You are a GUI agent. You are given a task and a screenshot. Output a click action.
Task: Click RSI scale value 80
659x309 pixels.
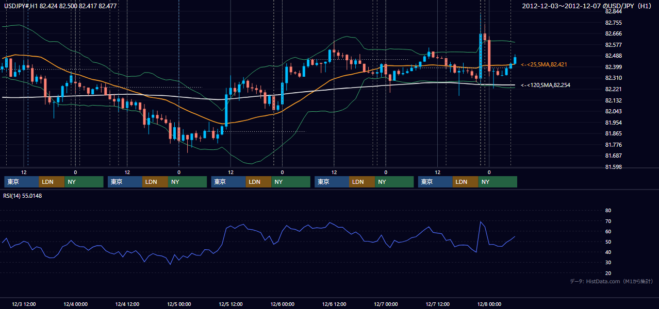608,211
